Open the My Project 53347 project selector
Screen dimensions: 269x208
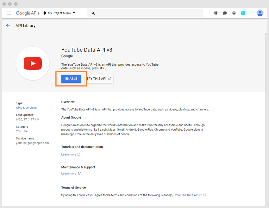tap(59, 13)
